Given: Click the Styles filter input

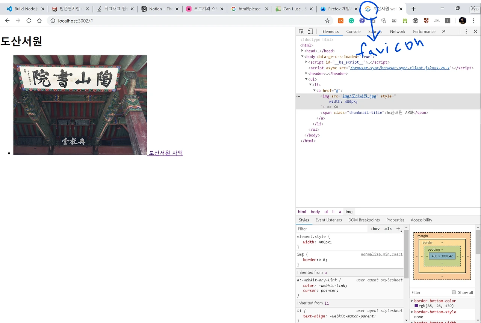Looking at the screenshot, I should coord(331,229).
